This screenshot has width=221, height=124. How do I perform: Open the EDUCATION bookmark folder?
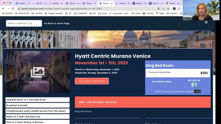[22, 13]
